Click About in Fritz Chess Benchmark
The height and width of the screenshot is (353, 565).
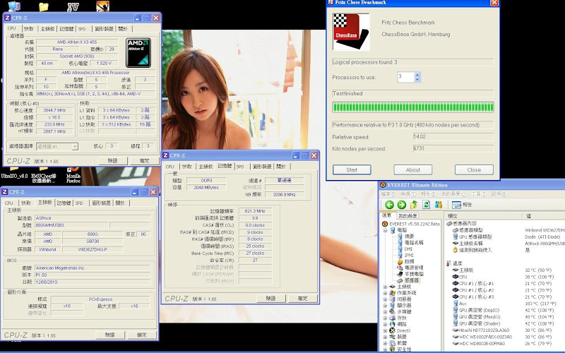click(413, 169)
